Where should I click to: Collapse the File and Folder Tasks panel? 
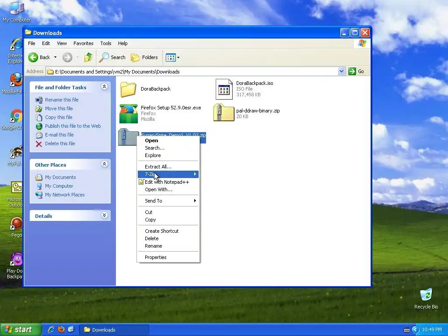[x=104, y=87]
